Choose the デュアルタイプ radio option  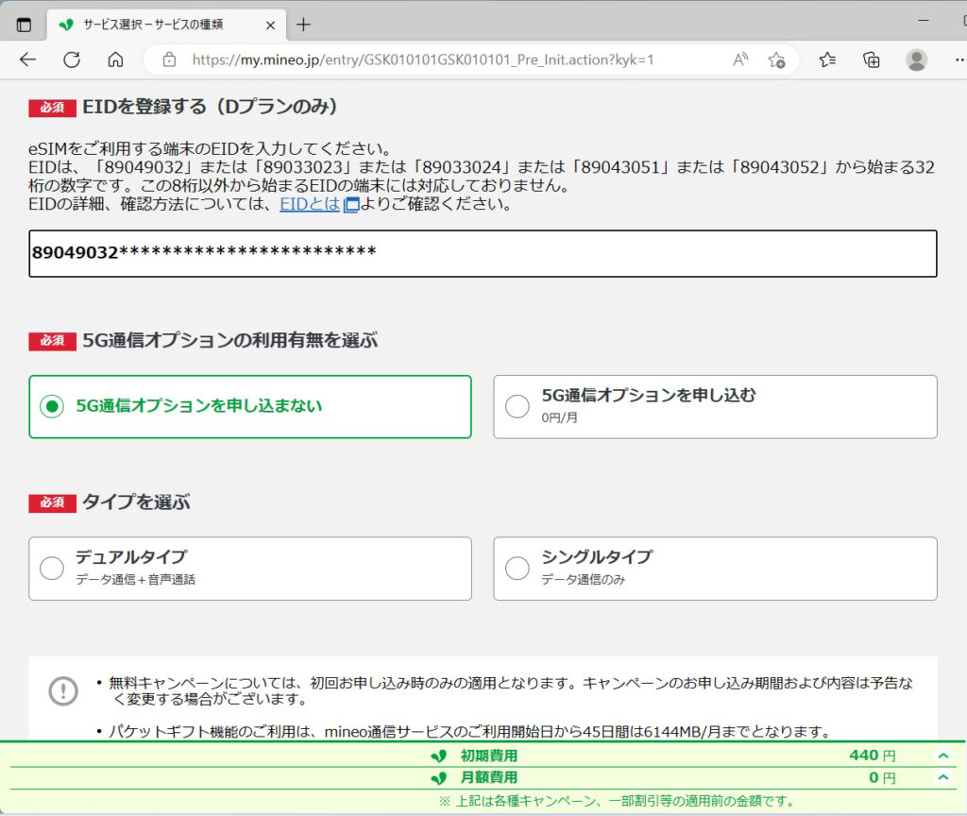(x=52, y=568)
